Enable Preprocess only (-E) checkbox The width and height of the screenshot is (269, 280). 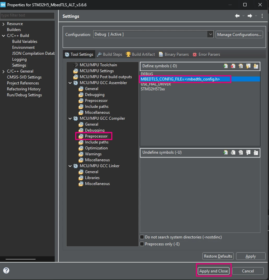(142, 244)
